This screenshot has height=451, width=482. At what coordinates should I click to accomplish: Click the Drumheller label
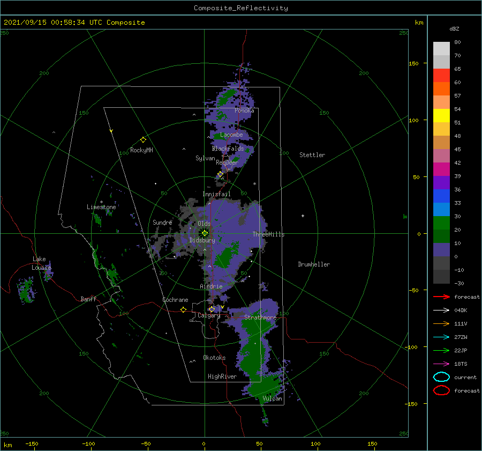(314, 264)
